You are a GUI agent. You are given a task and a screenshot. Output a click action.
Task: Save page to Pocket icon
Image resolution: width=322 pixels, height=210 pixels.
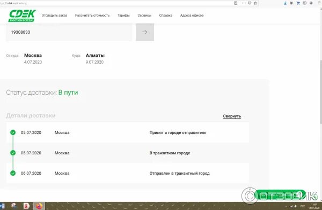250,3
